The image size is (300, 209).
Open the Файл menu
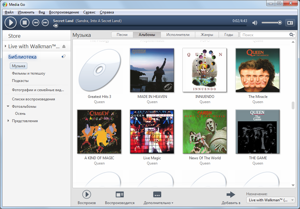click(x=9, y=12)
